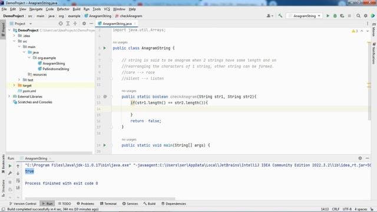Click the gutter marker beside checkAnagram method

point(105,97)
